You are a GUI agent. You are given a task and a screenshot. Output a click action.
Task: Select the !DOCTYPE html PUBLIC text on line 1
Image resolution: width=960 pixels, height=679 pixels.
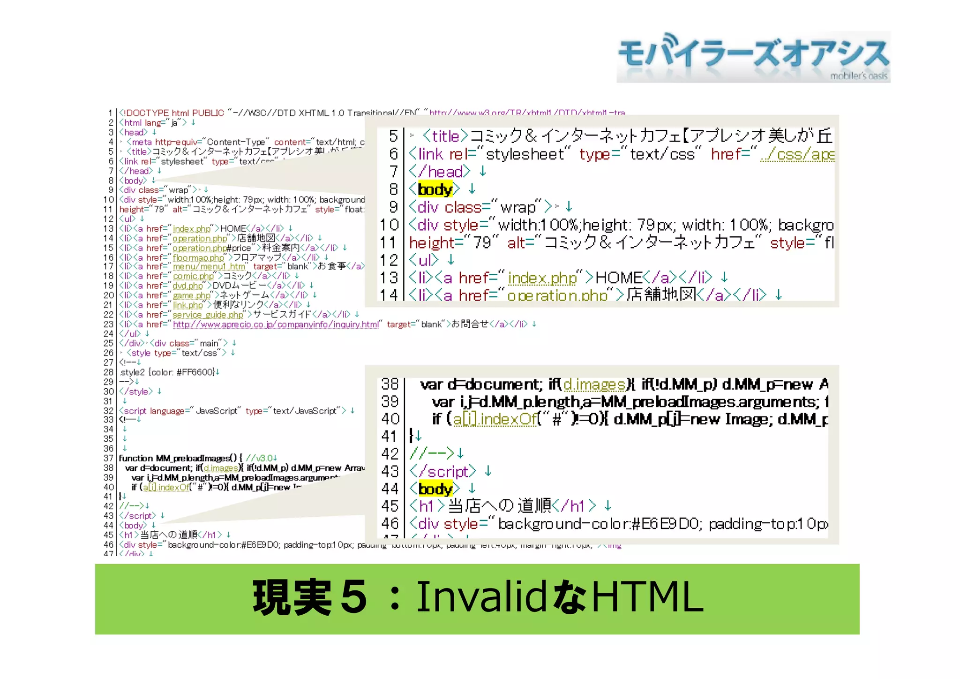click(x=172, y=113)
